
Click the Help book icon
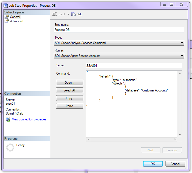(x=73, y=14)
